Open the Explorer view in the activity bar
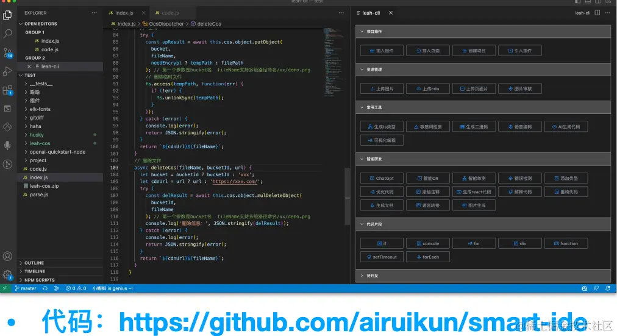 point(7,15)
